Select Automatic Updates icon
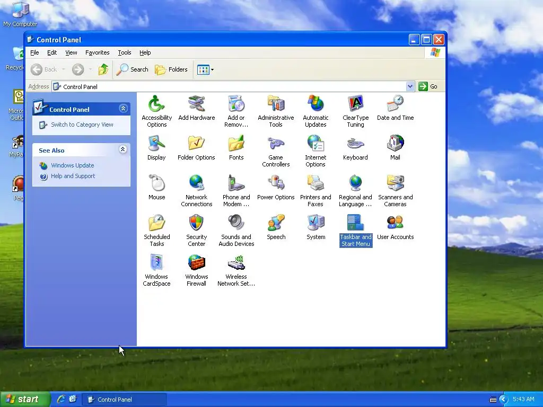The height and width of the screenshot is (407, 543). coord(316,111)
